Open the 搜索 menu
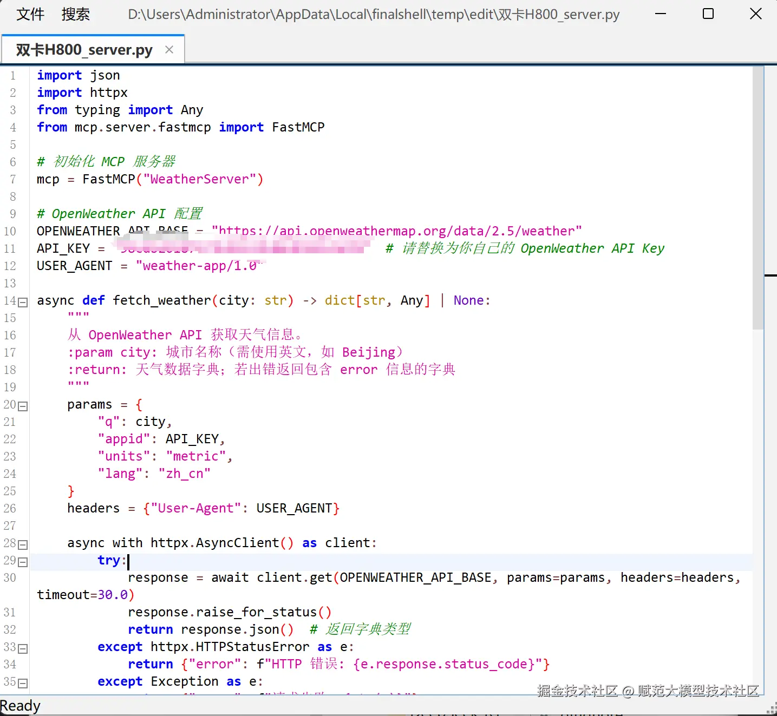This screenshot has width=777, height=716. point(76,14)
